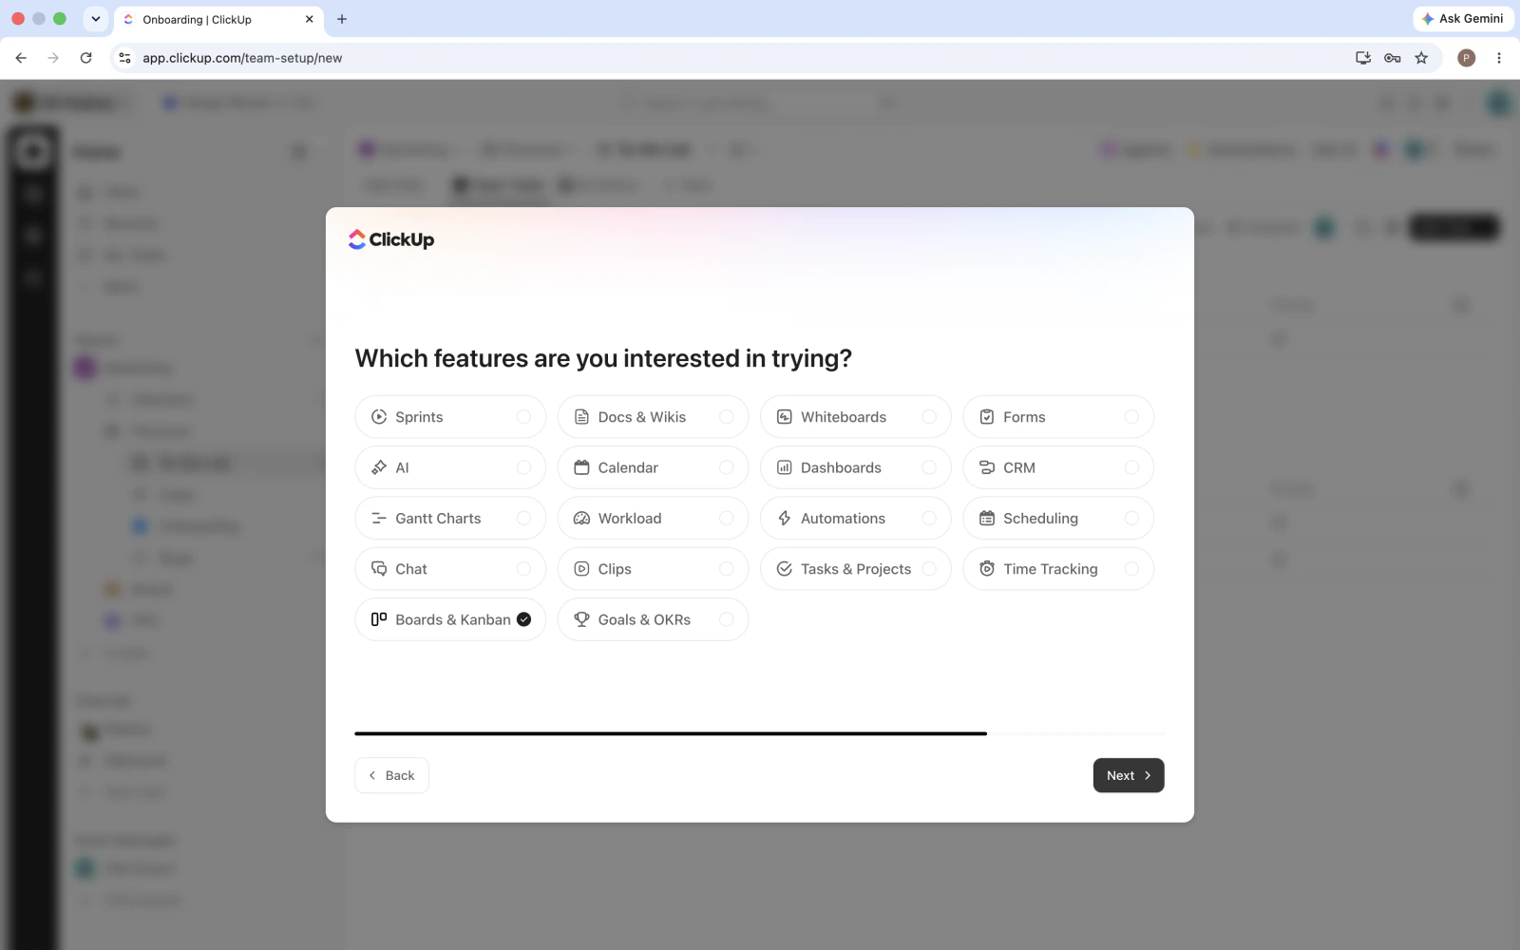Select the Automations selection circle
This screenshot has width=1520, height=950.
pos(929,519)
